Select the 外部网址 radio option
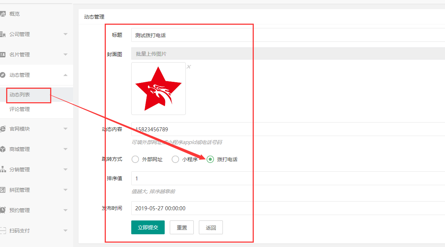The image size is (445, 247). tap(135, 159)
